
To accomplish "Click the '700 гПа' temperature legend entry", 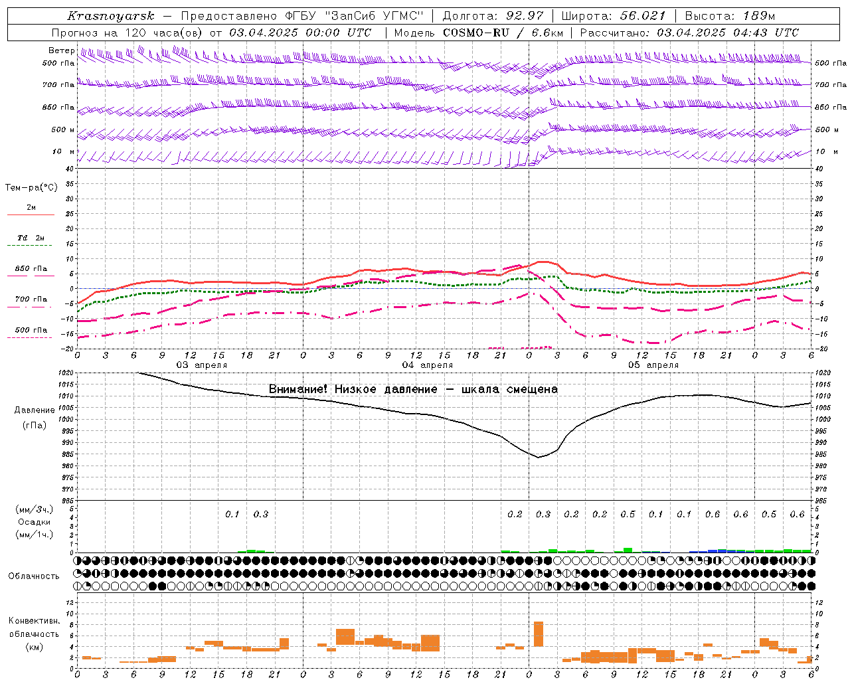I will click(31, 299).
